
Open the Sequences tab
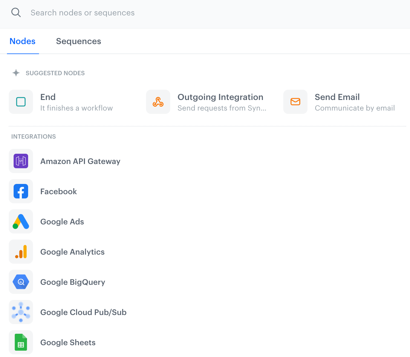pos(79,41)
